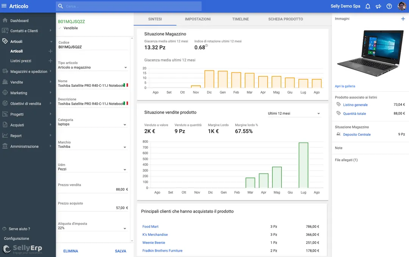Switch to the SINTESI tab

tap(155, 19)
